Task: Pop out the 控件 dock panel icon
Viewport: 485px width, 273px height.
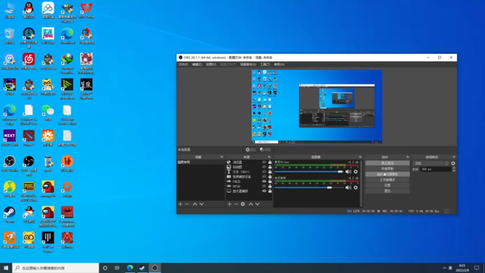Action: coord(407,157)
